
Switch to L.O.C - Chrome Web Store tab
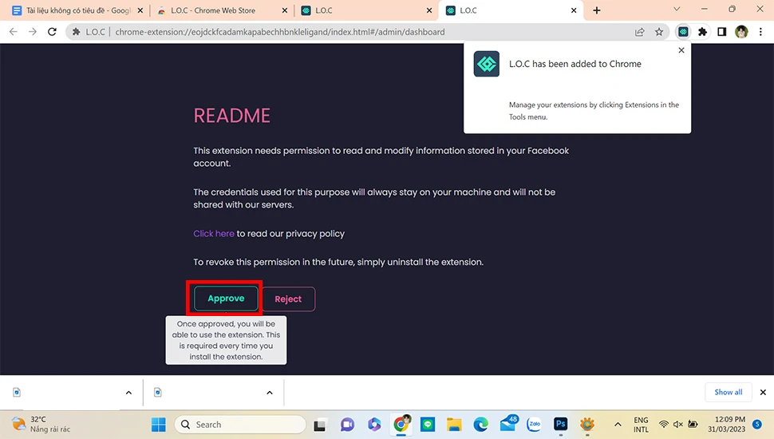pos(215,10)
